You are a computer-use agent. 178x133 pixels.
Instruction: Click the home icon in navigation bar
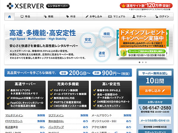(9, 17)
